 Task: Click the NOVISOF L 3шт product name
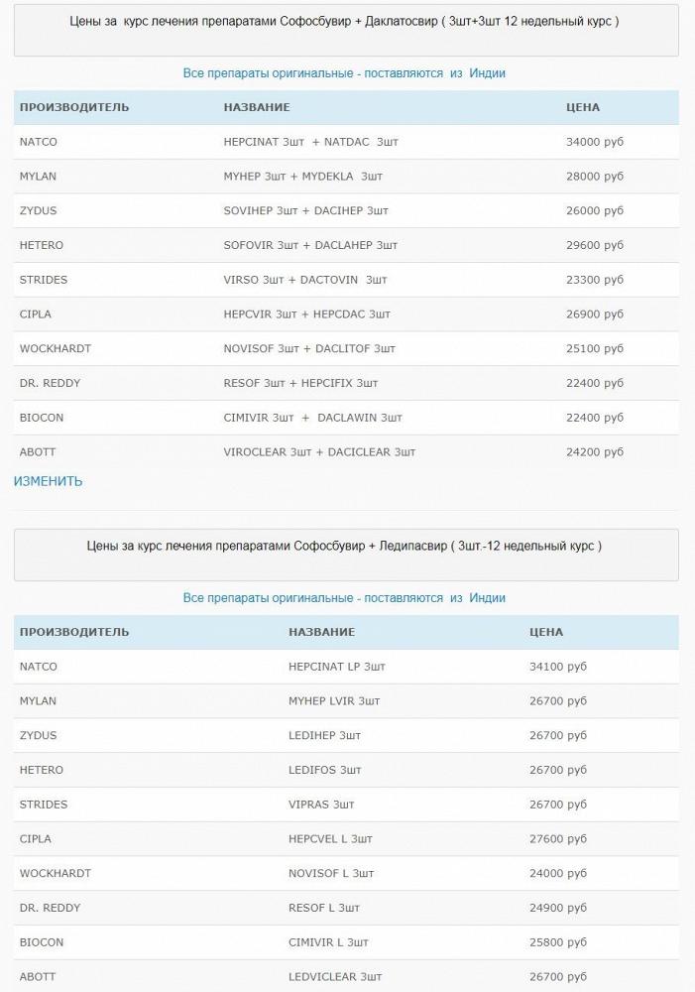point(331,874)
